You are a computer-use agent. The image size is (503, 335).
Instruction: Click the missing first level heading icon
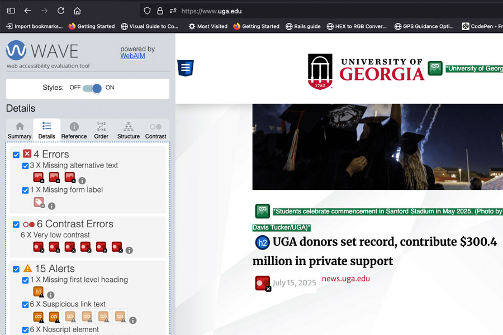click(39, 292)
